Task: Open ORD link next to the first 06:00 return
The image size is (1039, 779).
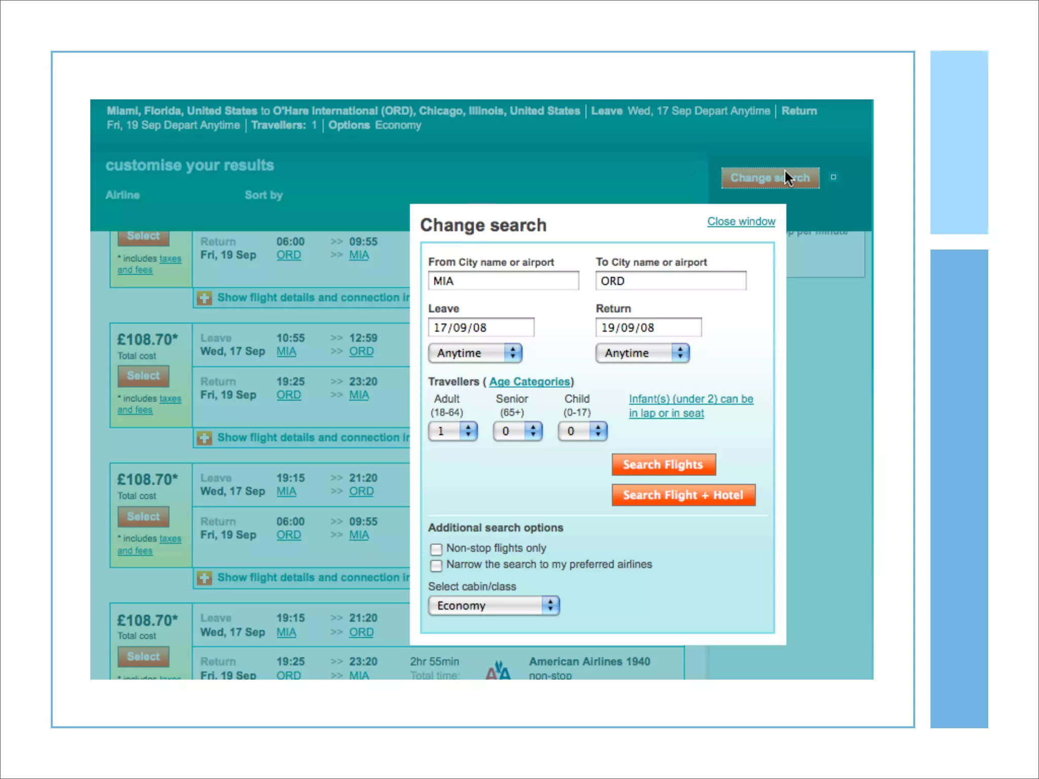Action: click(289, 255)
